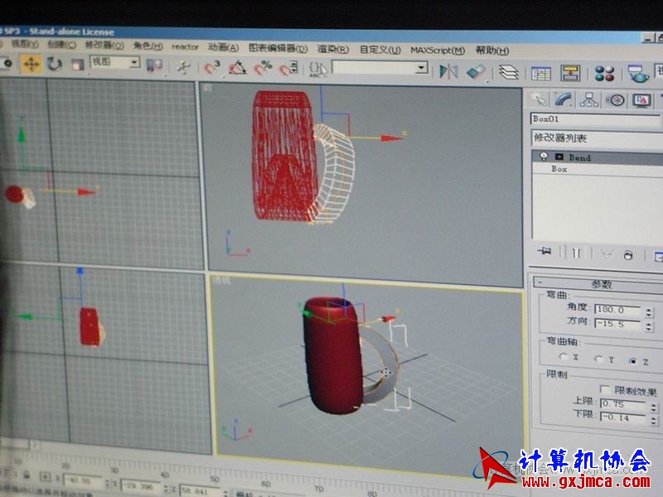
Task: Open the MAXScript(M) menu
Action: click(437, 51)
